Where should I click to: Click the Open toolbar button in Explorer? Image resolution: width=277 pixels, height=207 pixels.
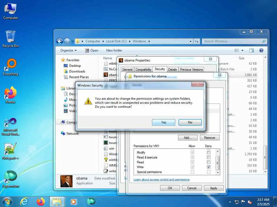92,50
